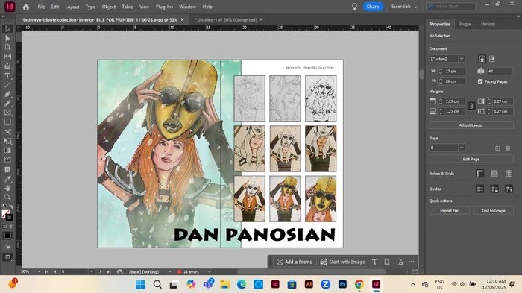This screenshot has width=522, height=293.
Task: Select the Note tool
Action: [x=7, y=169]
